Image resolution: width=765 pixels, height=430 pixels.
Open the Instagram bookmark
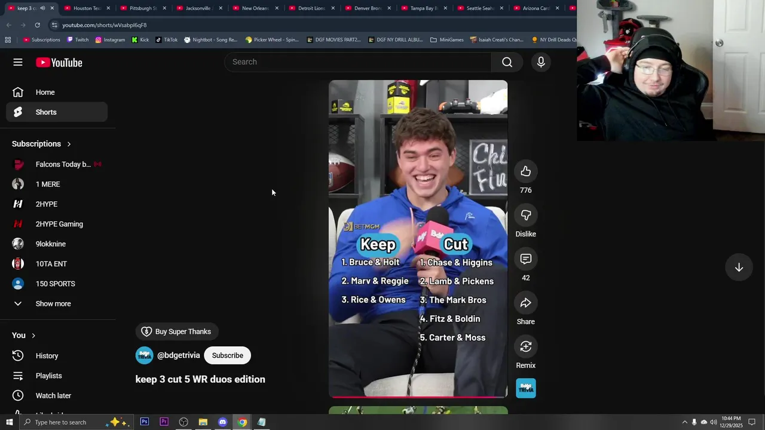[110, 40]
